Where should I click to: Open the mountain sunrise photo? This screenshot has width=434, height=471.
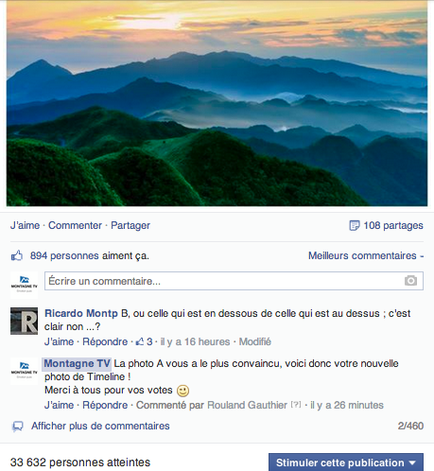(217, 103)
